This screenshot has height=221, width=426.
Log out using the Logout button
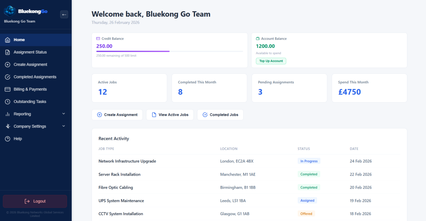[x=35, y=201]
